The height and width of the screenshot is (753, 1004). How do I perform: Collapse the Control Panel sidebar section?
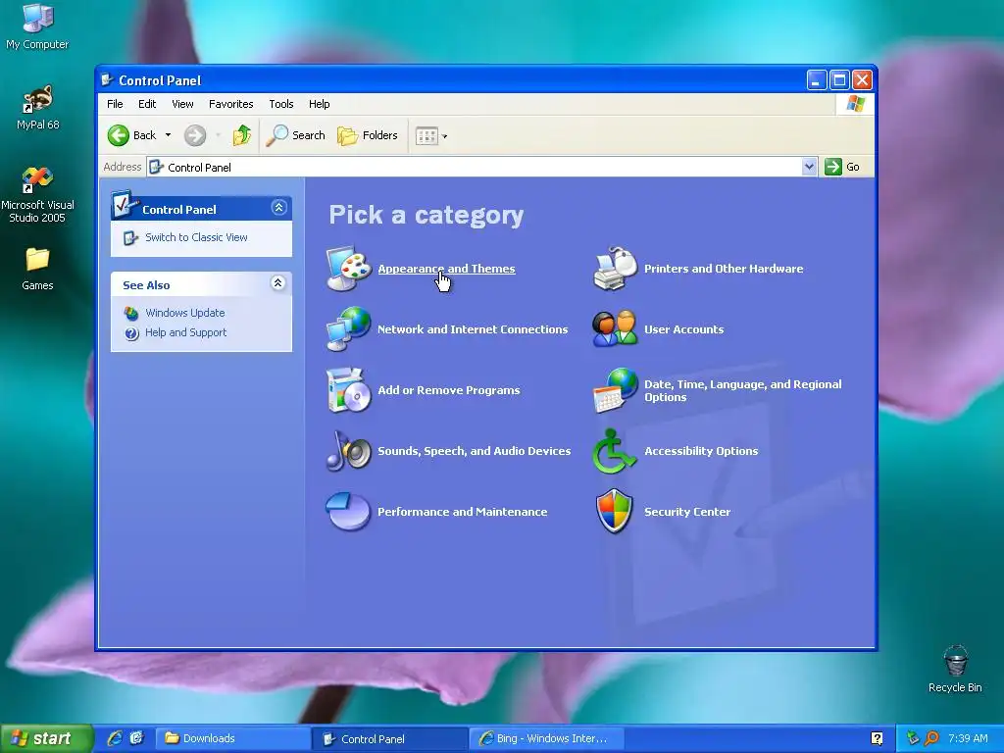click(278, 208)
